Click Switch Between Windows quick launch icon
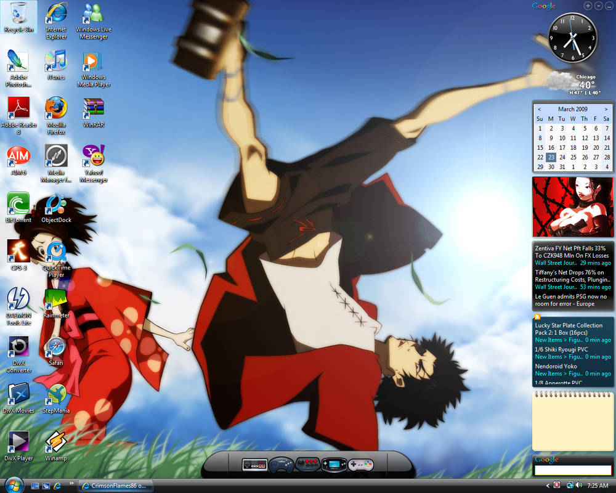616x493 pixels. pyautogui.click(x=46, y=486)
